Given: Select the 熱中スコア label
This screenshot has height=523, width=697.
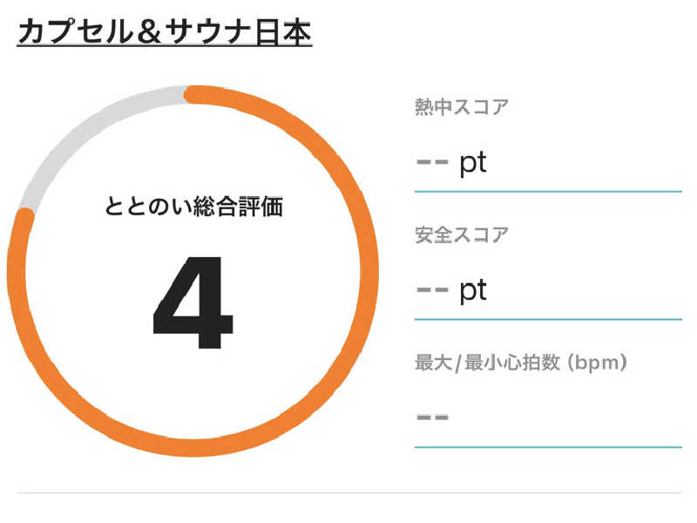Looking at the screenshot, I should tap(462, 106).
